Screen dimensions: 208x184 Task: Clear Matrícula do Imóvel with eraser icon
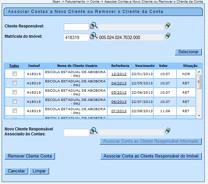point(168,36)
